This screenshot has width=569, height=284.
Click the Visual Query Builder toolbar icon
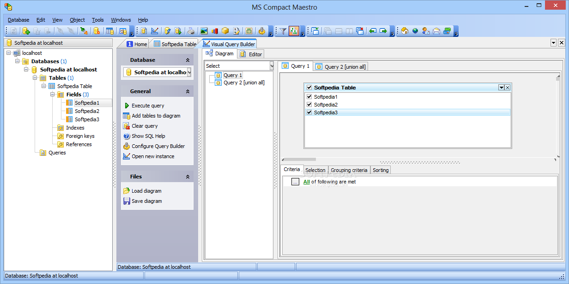point(154,31)
